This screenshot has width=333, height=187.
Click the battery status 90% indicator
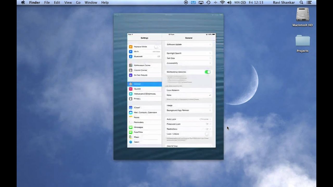pyautogui.click(x=240, y=3)
